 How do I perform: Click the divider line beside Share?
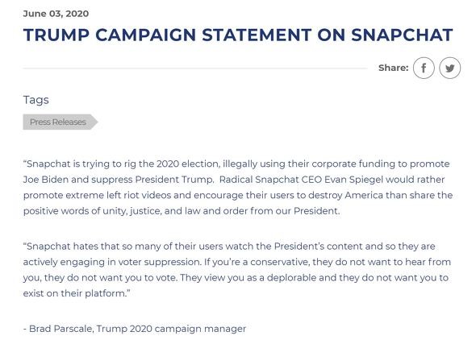click(195, 68)
